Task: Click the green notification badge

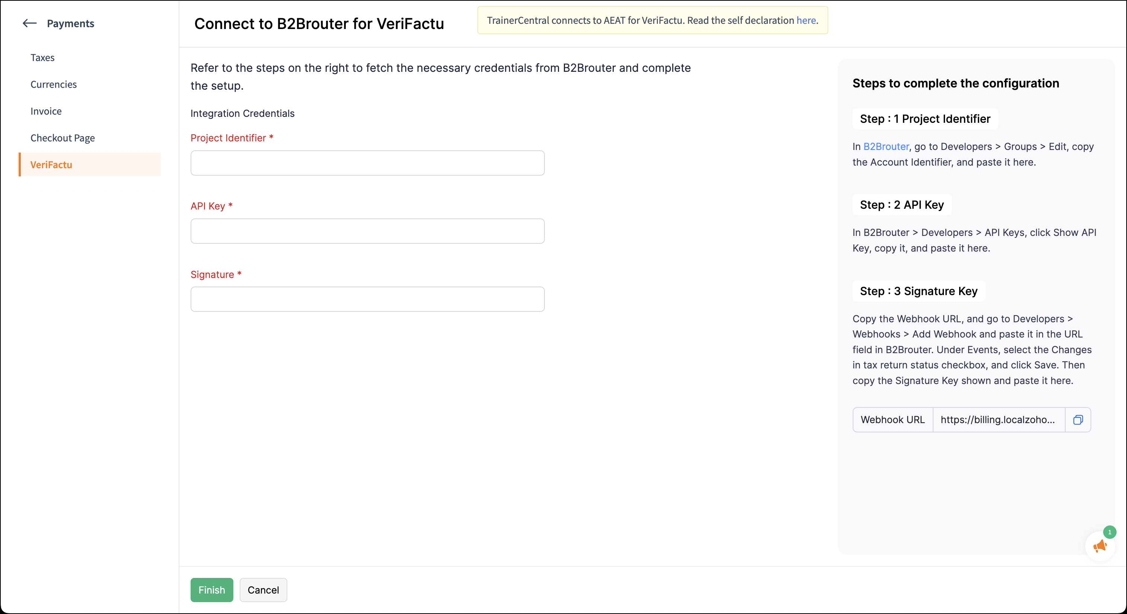Action: click(x=1110, y=532)
